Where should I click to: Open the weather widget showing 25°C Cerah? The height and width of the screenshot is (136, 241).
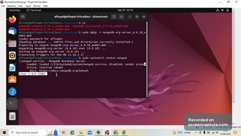point(182,133)
